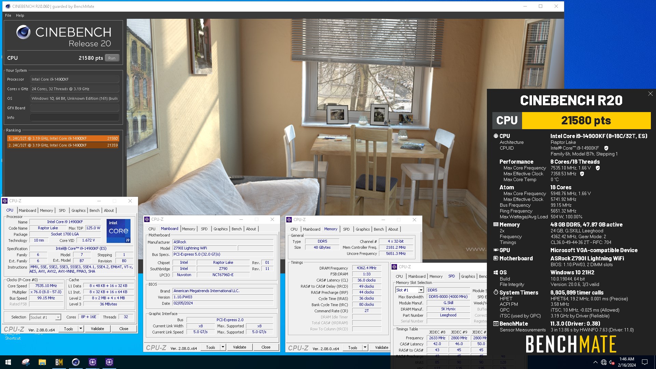Open BenchMate icon in taskbar
656x369 pixels.
coord(59,362)
